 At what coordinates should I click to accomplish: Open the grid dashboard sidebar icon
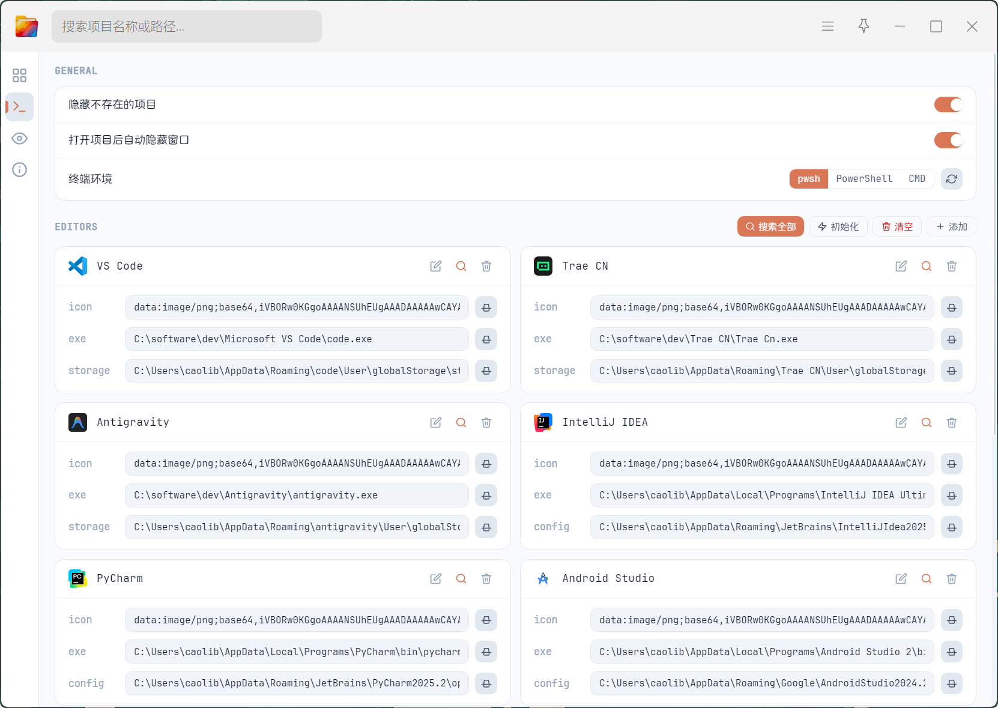(19, 75)
